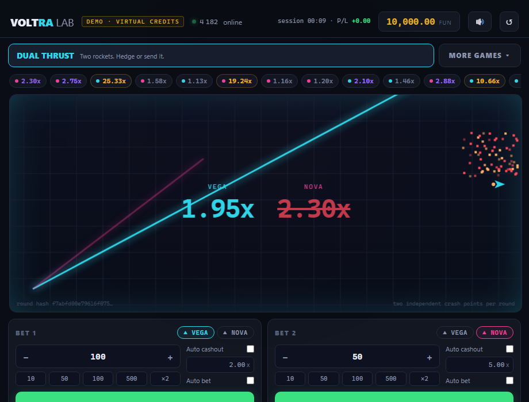Set Bet 1 to the 10 preset
529x402 pixels.
pos(30,379)
